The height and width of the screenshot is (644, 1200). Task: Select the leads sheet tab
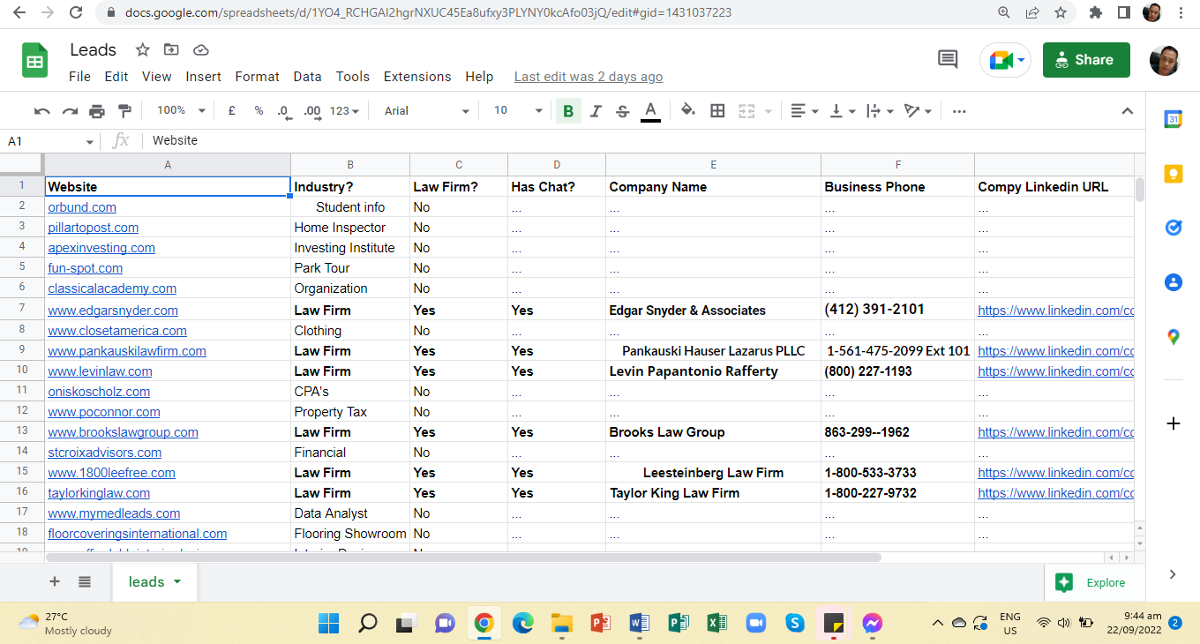pos(154,581)
